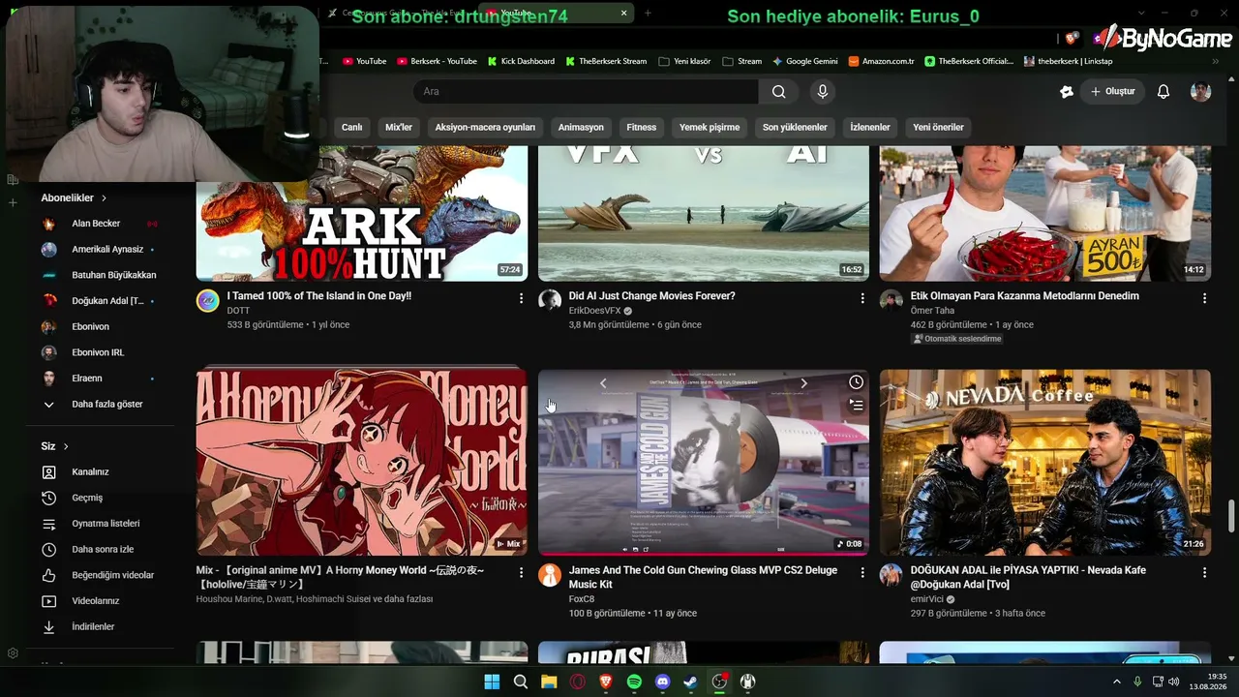The height and width of the screenshot is (697, 1239).
Task: Open Google Gemini bookmark
Action: pos(804,61)
